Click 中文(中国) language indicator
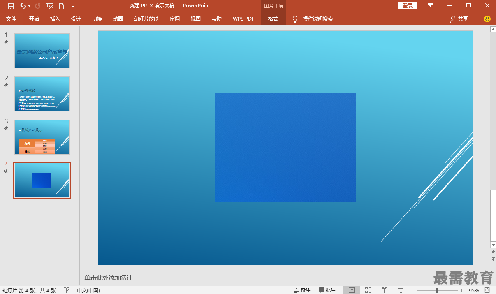This screenshot has width=496, height=294. (88, 290)
